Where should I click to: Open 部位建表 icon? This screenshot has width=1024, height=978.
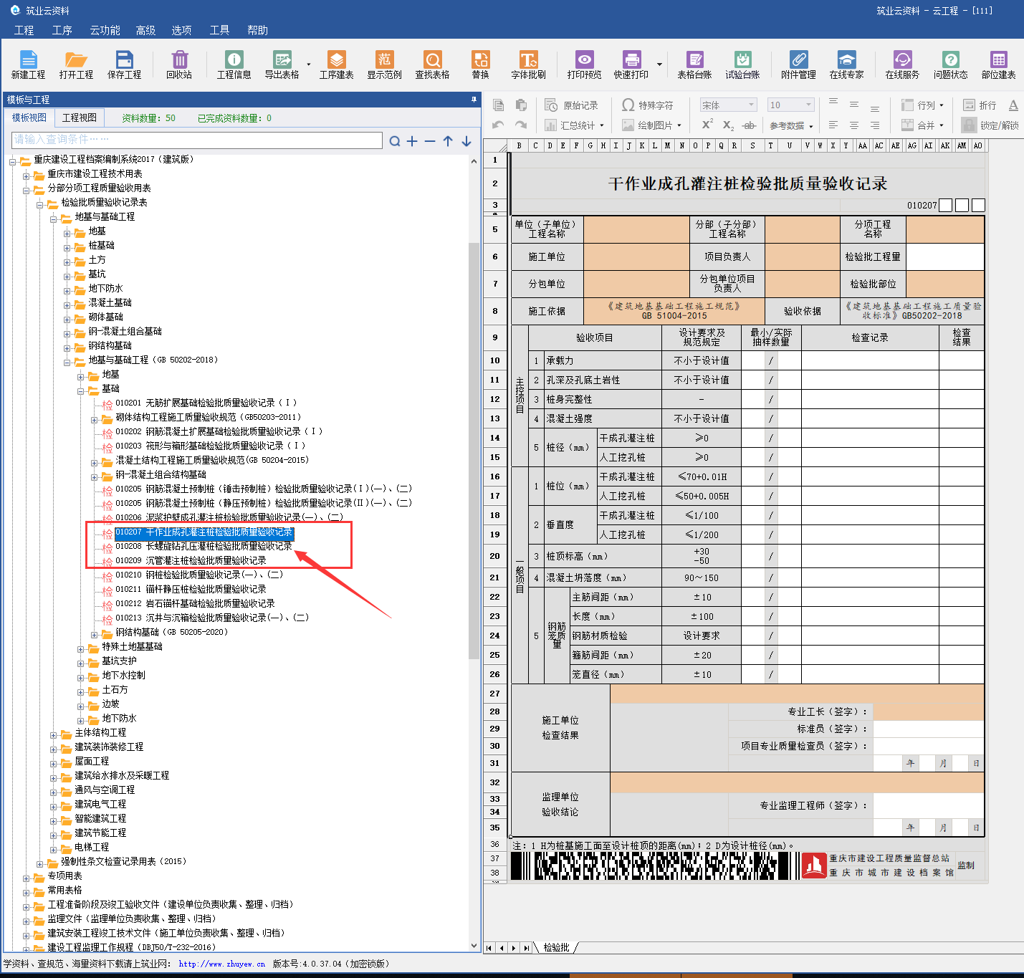[x=998, y=64]
